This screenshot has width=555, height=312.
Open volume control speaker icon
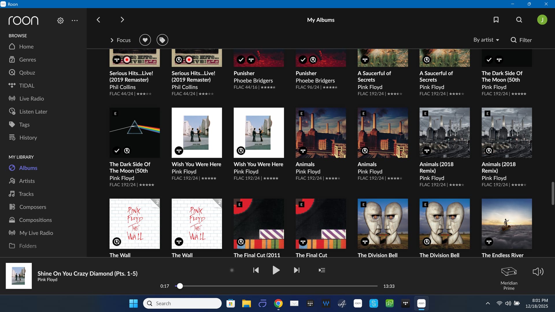coord(538,272)
